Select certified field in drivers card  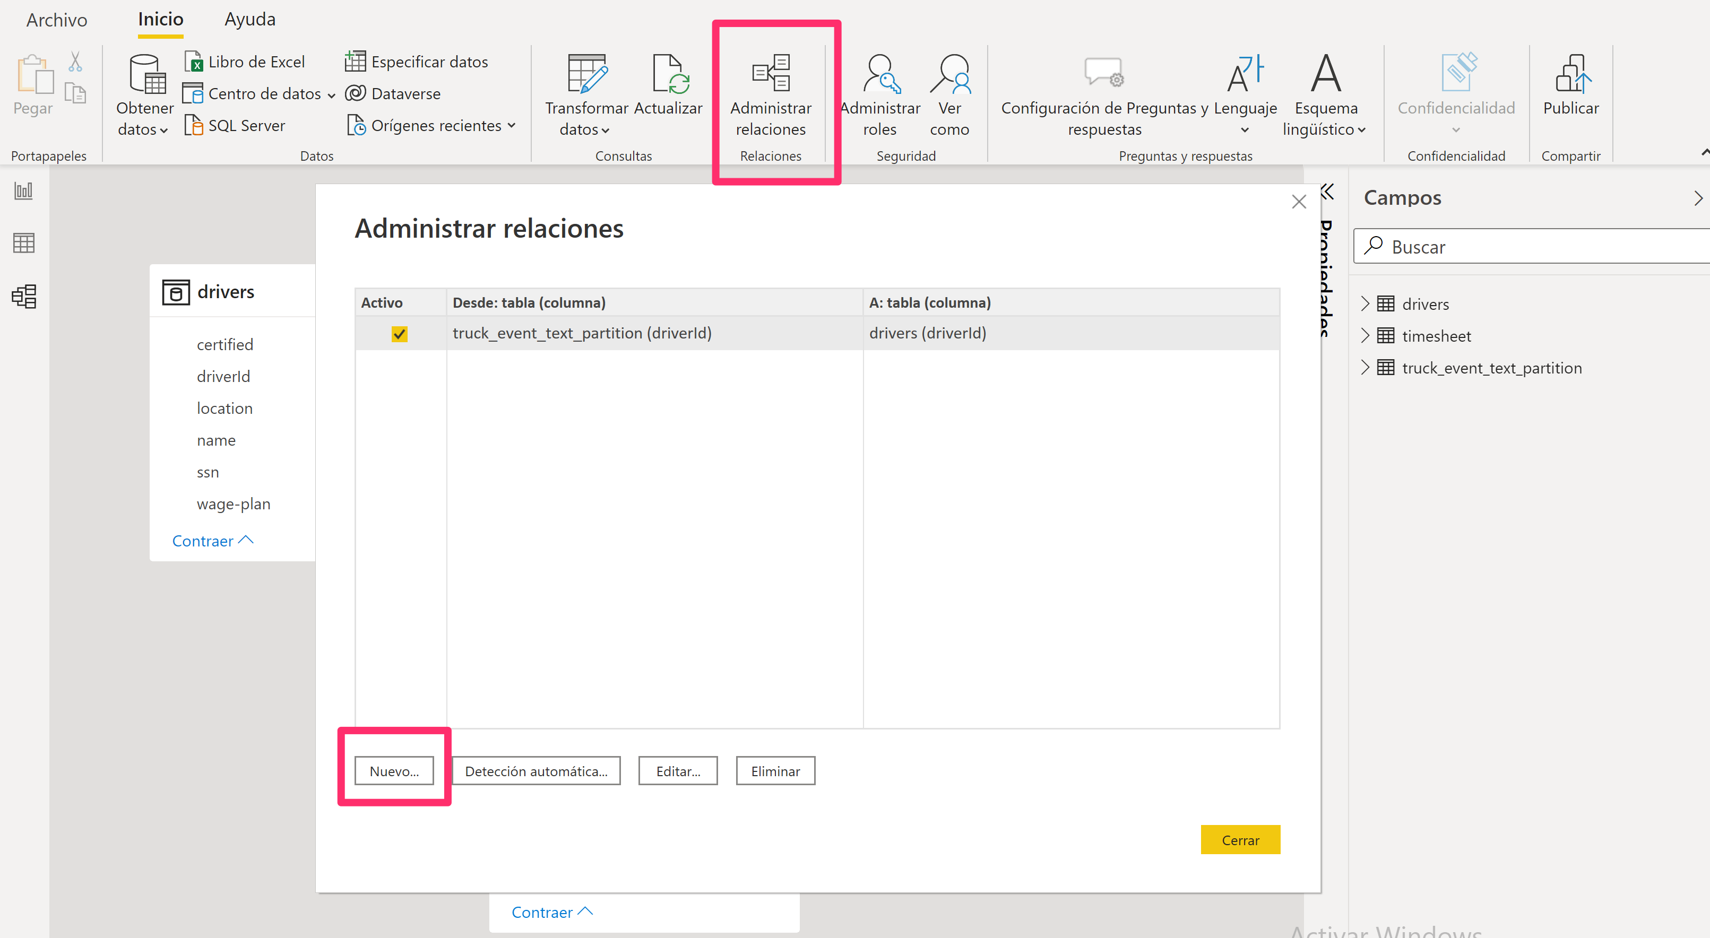(225, 344)
